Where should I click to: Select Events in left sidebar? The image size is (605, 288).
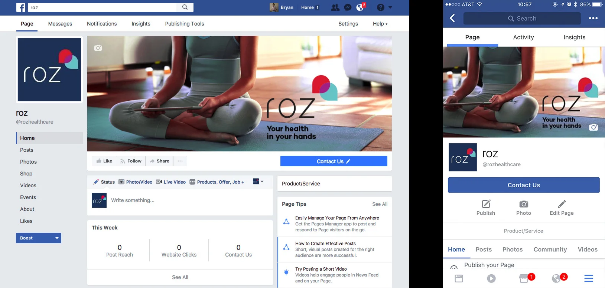pos(28,197)
